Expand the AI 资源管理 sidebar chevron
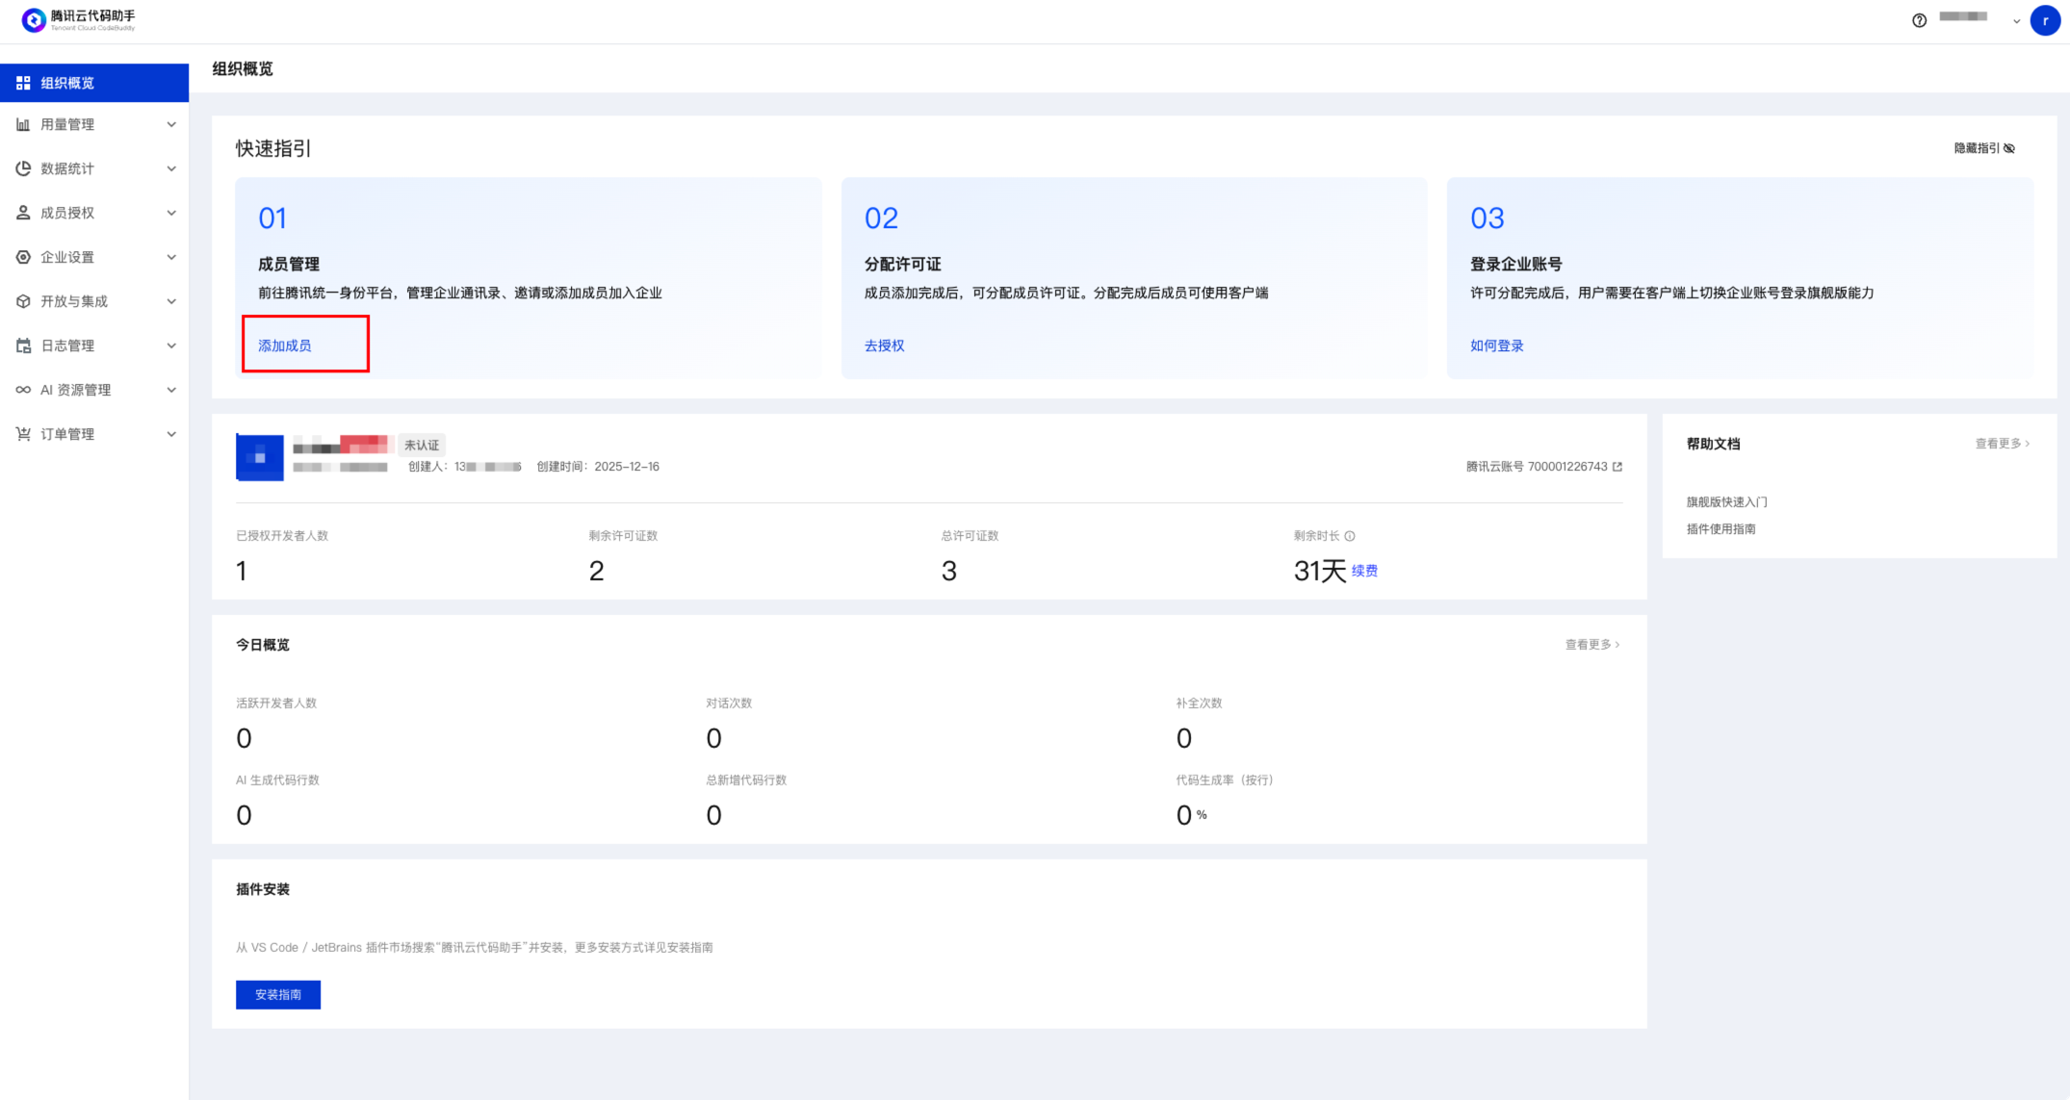2070x1100 pixels. tap(171, 390)
